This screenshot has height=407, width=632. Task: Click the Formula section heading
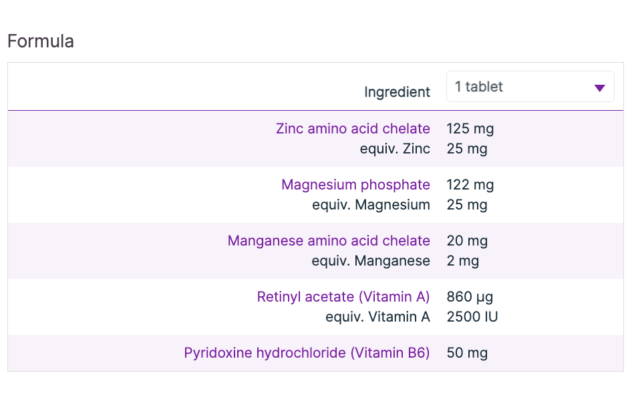pyautogui.click(x=40, y=41)
